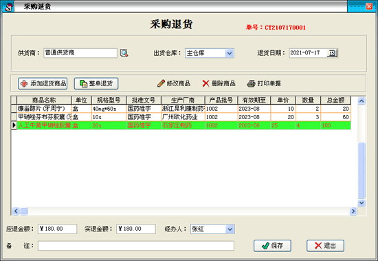Screen dimensions: 378x261
Task: Click the table's scroll down arrow
Action: [x=362, y=202]
